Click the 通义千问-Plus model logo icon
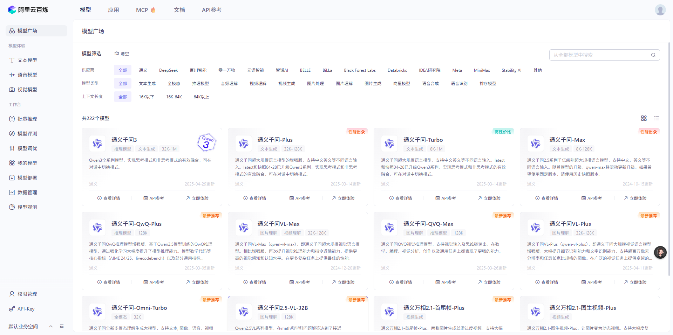The image size is (673, 335). (243, 144)
